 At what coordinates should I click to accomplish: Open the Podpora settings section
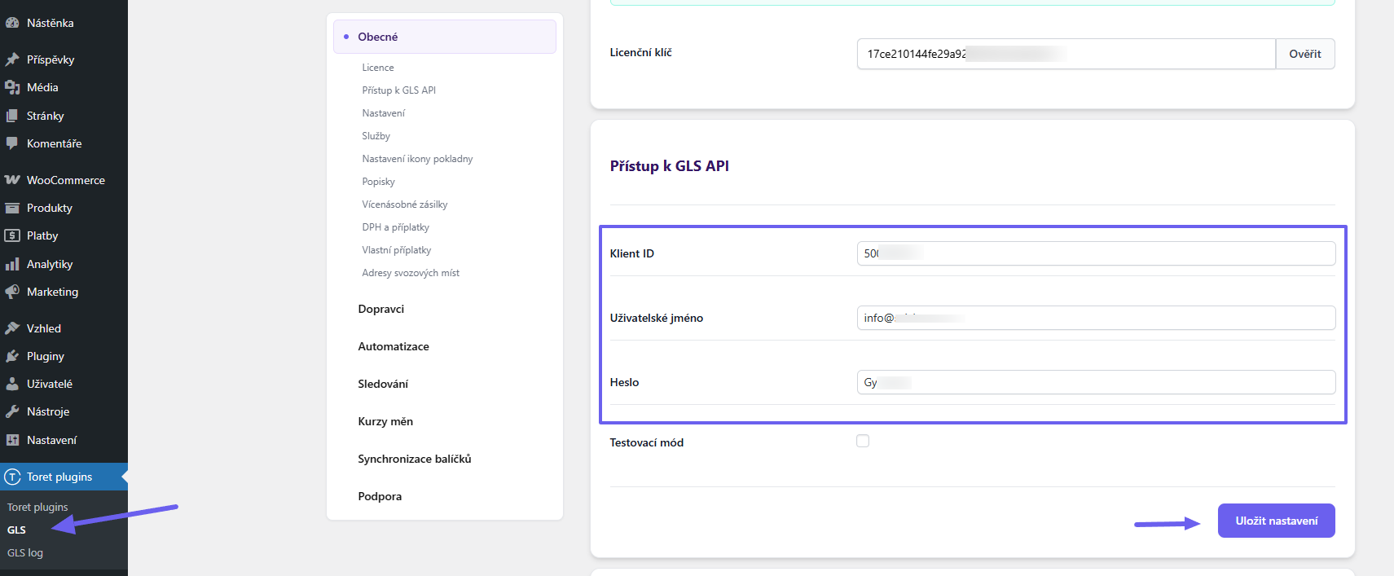[380, 496]
